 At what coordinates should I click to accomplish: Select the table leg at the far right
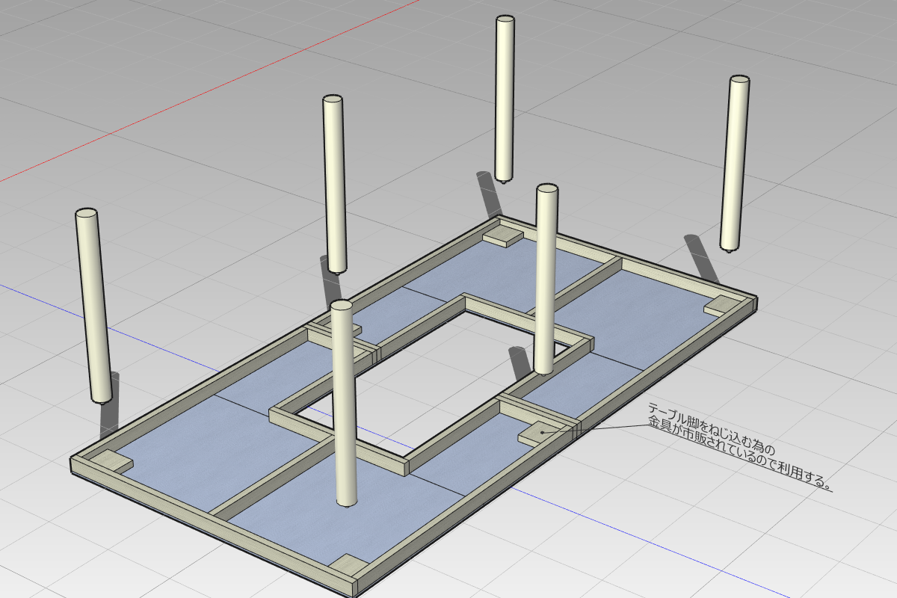(735, 163)
